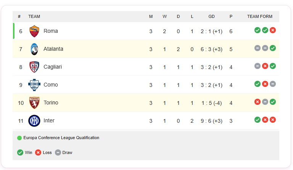Click Roma's red loss form icon
Image resolution: width=293 pixels, height=170 pixels.
click(273, 30)
